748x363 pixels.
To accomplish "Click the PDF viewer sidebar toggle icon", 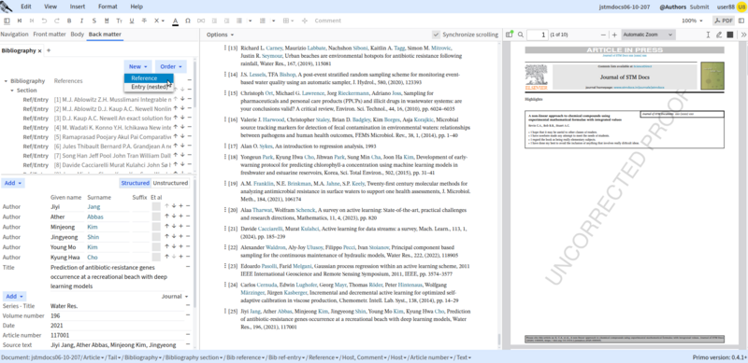I will (x=509, y=35).
